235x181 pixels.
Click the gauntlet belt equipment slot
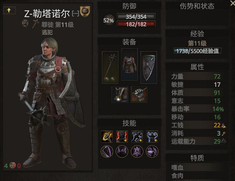click(139, 95)
